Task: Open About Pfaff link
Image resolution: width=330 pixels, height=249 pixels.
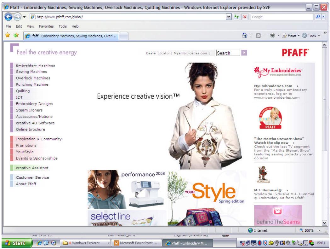Action: pyautogui.click(x=26, y=184)
